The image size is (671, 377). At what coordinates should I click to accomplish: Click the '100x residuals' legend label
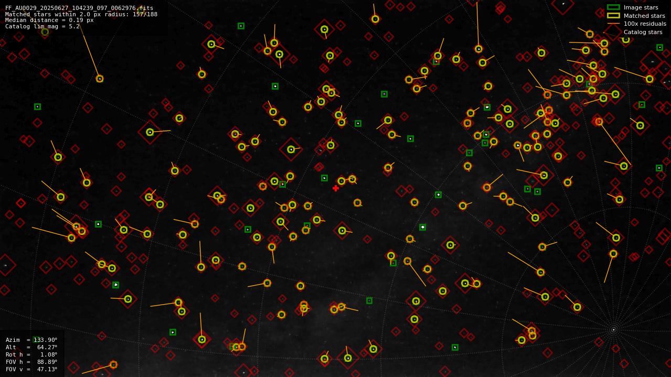point(645,24)
